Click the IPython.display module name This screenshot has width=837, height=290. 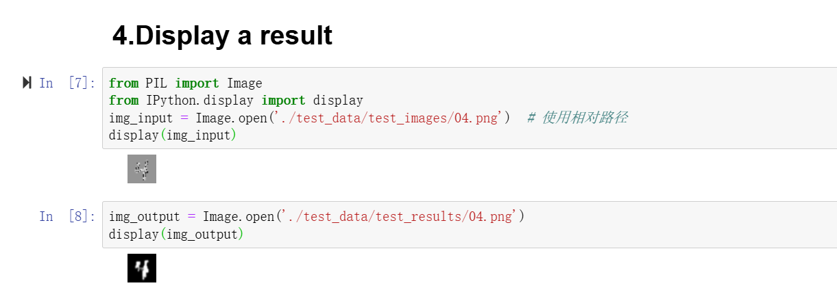[199, 101]
